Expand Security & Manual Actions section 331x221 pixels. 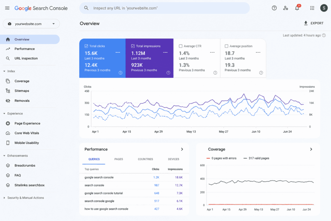4,198
